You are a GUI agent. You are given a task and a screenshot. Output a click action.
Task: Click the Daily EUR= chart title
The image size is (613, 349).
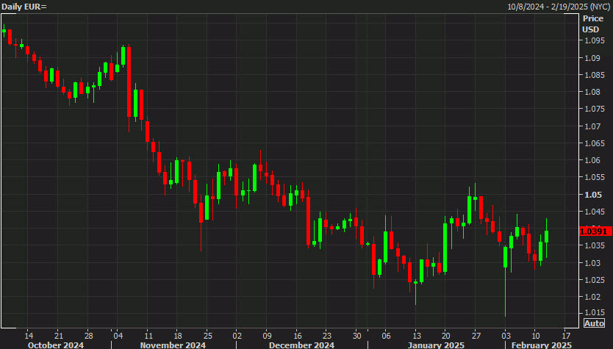[x=24, y=7]
